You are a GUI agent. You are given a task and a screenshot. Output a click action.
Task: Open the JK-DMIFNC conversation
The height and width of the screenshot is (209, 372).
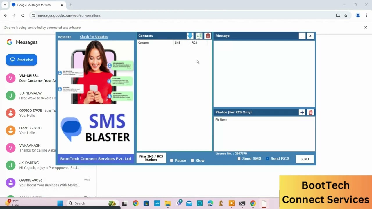pyautogui.click(x=48, y=165)
